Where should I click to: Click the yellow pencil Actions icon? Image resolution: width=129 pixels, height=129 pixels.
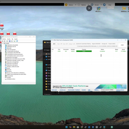(x=66, y=5)
